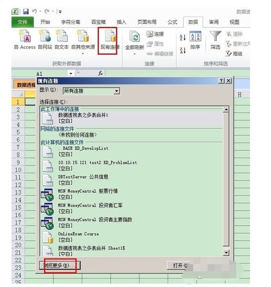Select 10.10.15.121 test2 KD_ProblemList connection
Viewport: 271px width, 287px height.
tap(131, 166)
